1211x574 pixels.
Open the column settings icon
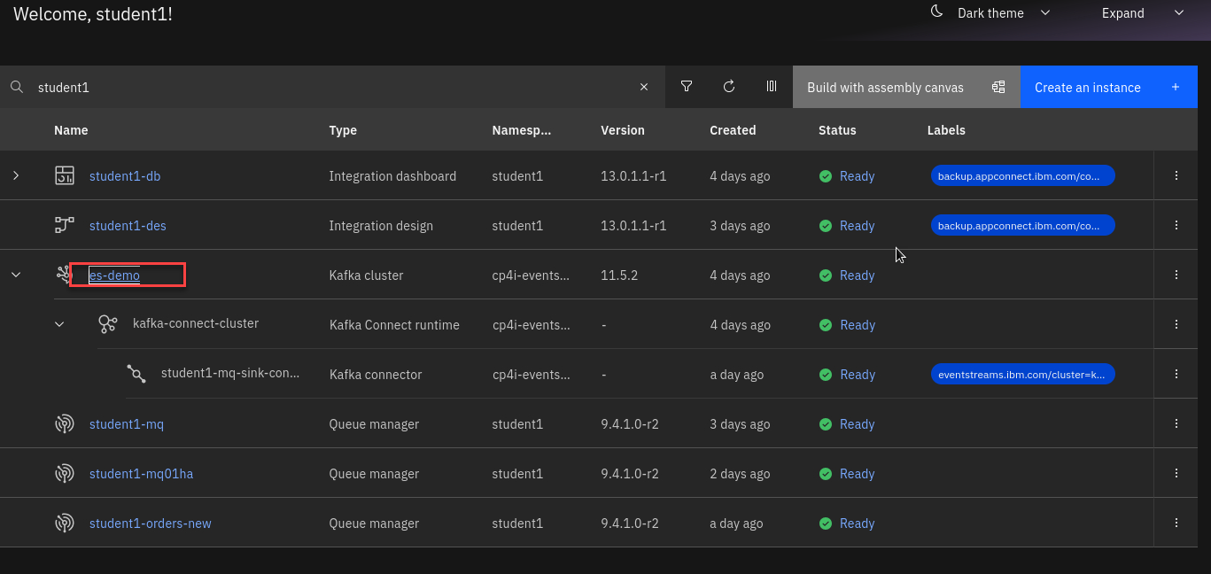click(x=772, y=87)
